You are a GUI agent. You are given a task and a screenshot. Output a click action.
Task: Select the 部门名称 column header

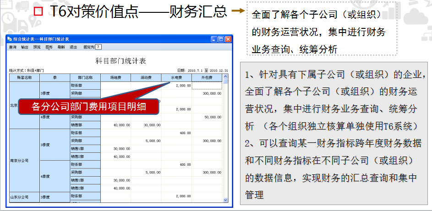pyautogui.click(x=85, y=77)
